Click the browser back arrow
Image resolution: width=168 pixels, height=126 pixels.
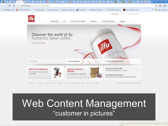pyautogui.click(x=2, y=6)
